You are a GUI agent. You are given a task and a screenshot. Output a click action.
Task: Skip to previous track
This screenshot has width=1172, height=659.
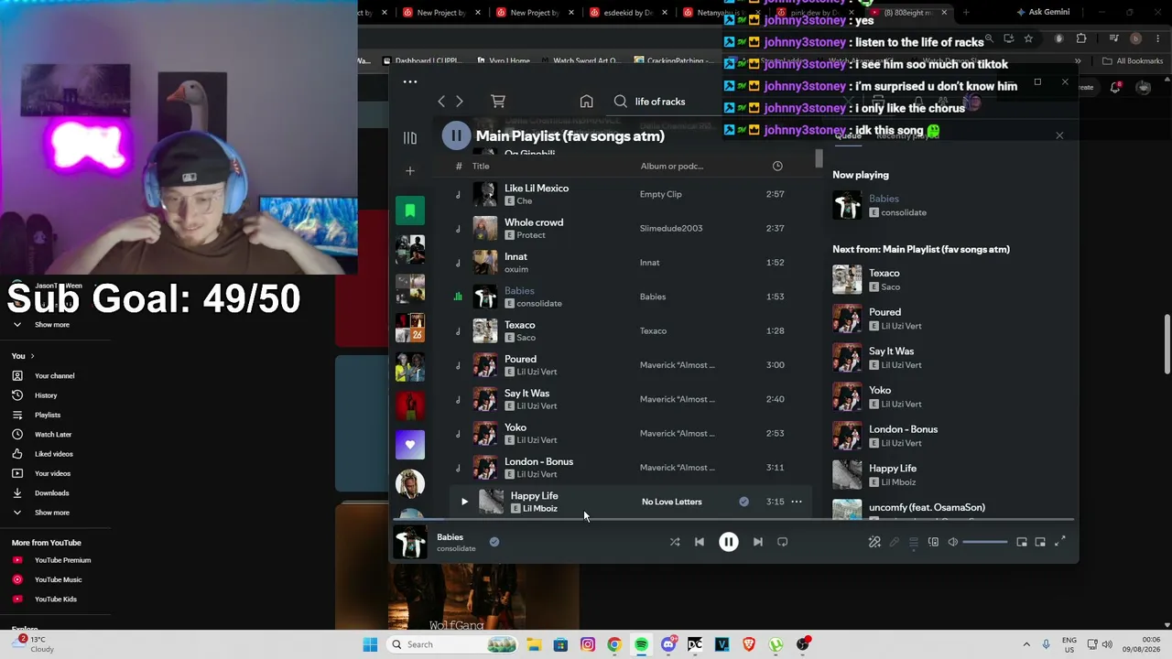click(700, 542)
